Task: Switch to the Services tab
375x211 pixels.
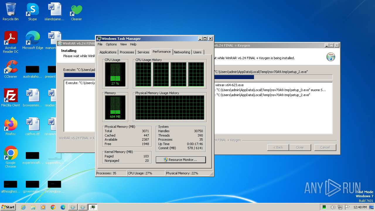Action: [x=143, y=52]
